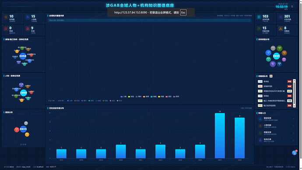Viewport: 302px width, 170px height.
Task: Click the blue 人物 bubble in 实体类型分布 chart
Action: tap(268, 53)
